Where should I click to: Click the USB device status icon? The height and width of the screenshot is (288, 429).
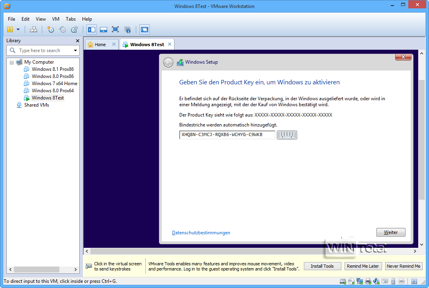pyautogui.click(x=393, y=281)
